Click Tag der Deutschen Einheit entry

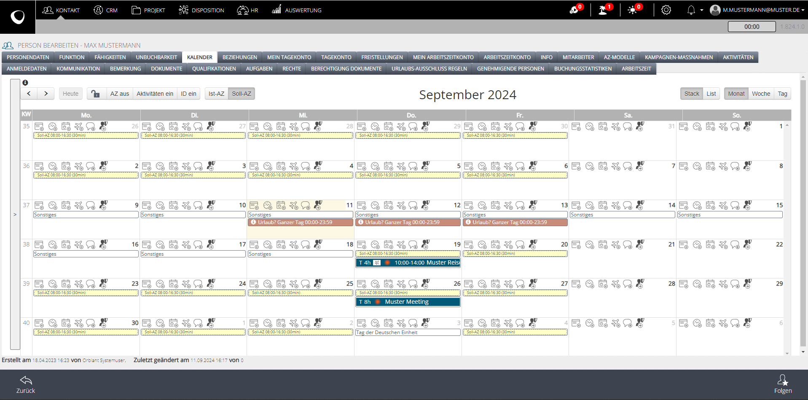[408, 332]
